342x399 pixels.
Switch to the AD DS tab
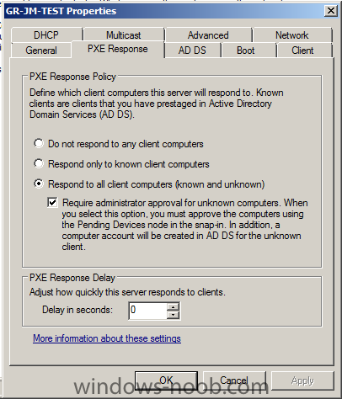pyautogui.click(x=192, y=51)
